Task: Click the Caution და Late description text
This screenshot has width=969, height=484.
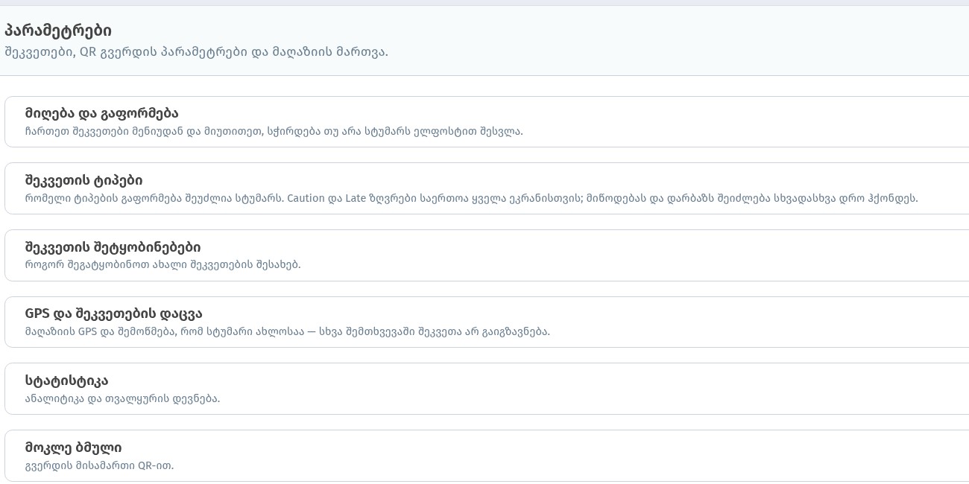Action: tap(471, 199)
